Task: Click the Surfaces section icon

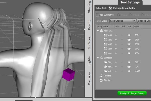Action: pos(101,58)
